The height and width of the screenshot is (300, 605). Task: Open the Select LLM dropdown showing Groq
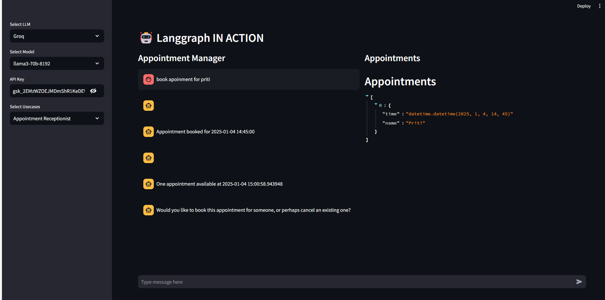[57, 36]
